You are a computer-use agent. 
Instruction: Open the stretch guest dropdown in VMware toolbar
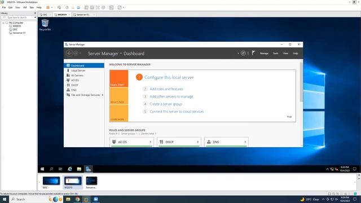click(x=124, y=7)
